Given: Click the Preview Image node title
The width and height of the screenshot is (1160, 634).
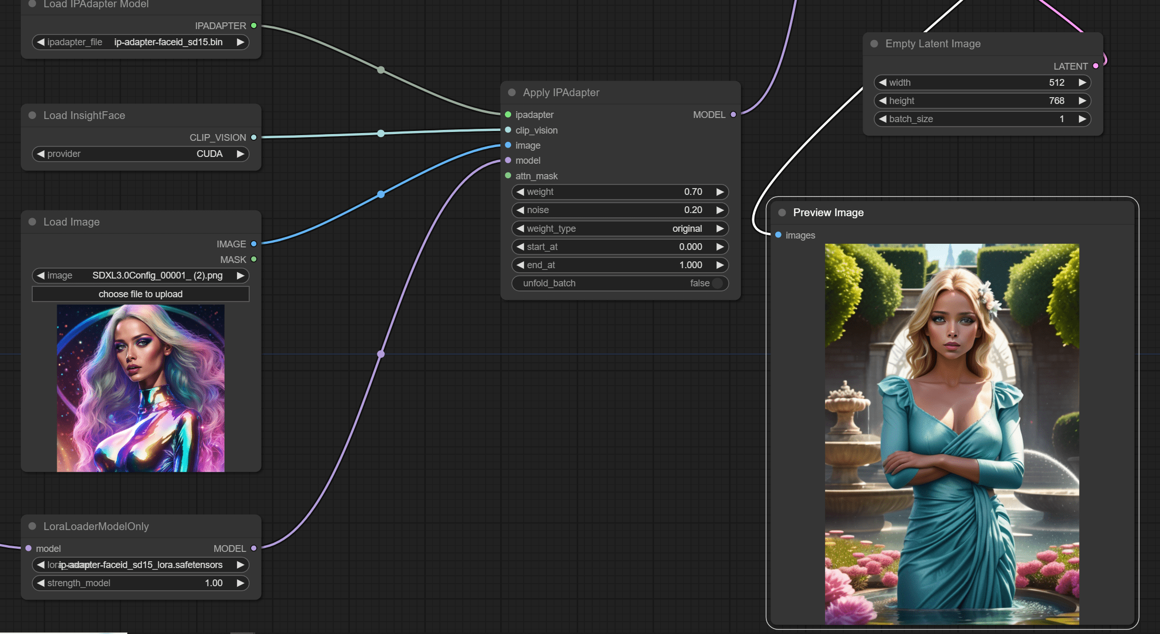Looking at the screenshot, I should 828,213.
